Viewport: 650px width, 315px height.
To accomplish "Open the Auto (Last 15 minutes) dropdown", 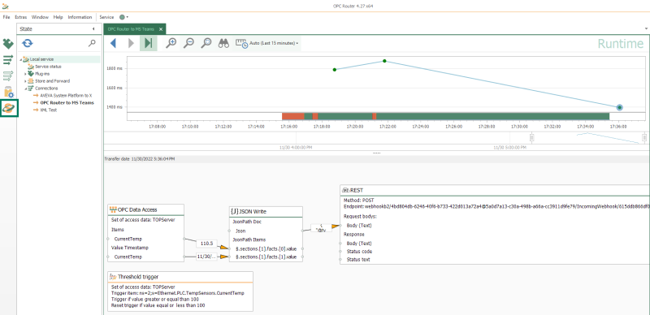I will [x=267, y=43].
